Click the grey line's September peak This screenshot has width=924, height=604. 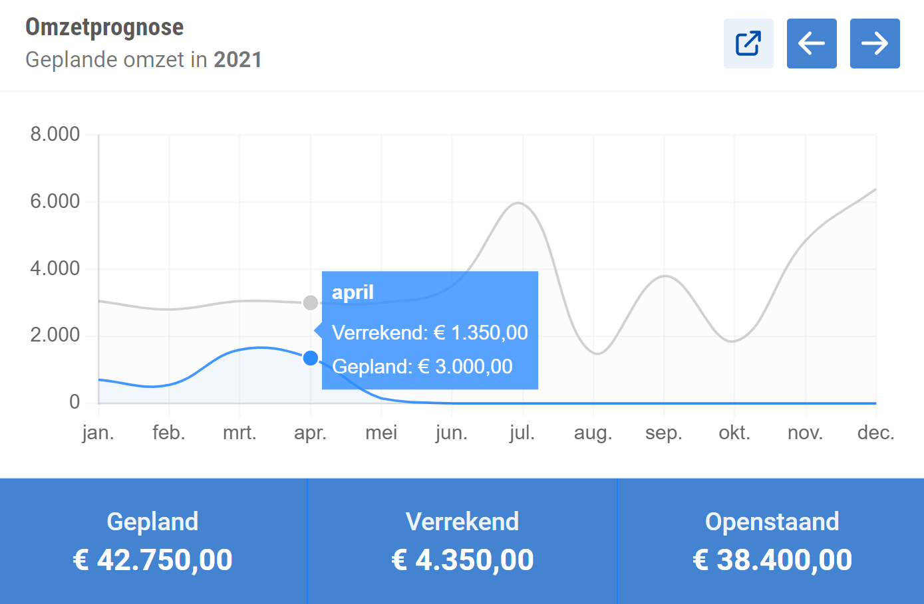[x=665, y=276]
